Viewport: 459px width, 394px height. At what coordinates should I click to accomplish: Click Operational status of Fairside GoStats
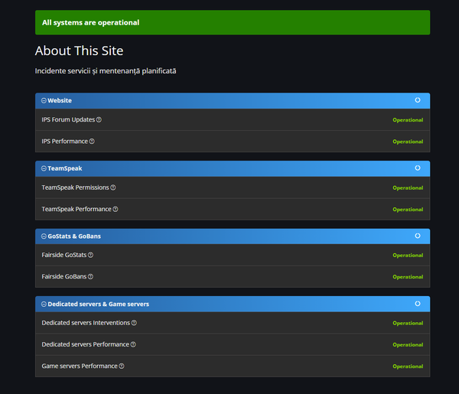tap(408, 256)
